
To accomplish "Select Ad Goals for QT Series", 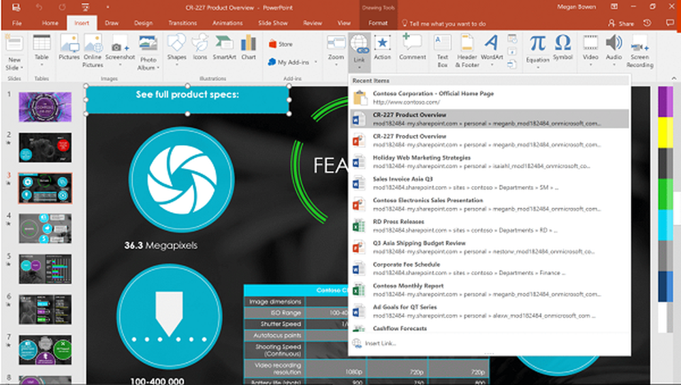I will [x=490, y=311].
